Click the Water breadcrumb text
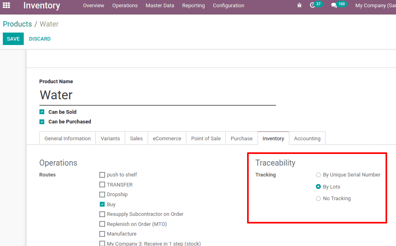Screen dimensions: 396x246 pos(49,24)
